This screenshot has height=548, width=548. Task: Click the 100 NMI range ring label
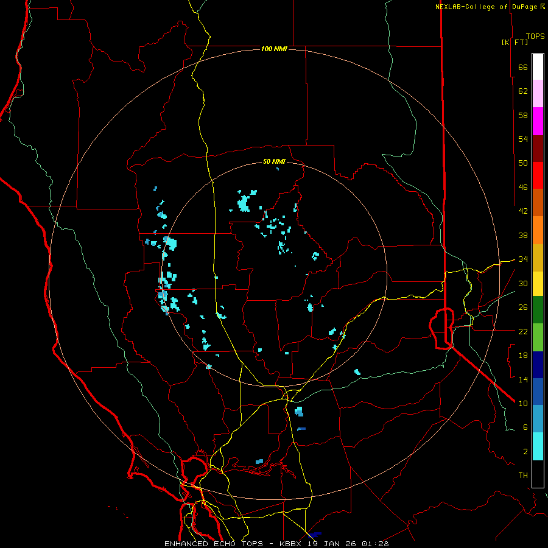click(x=274, y=49)
